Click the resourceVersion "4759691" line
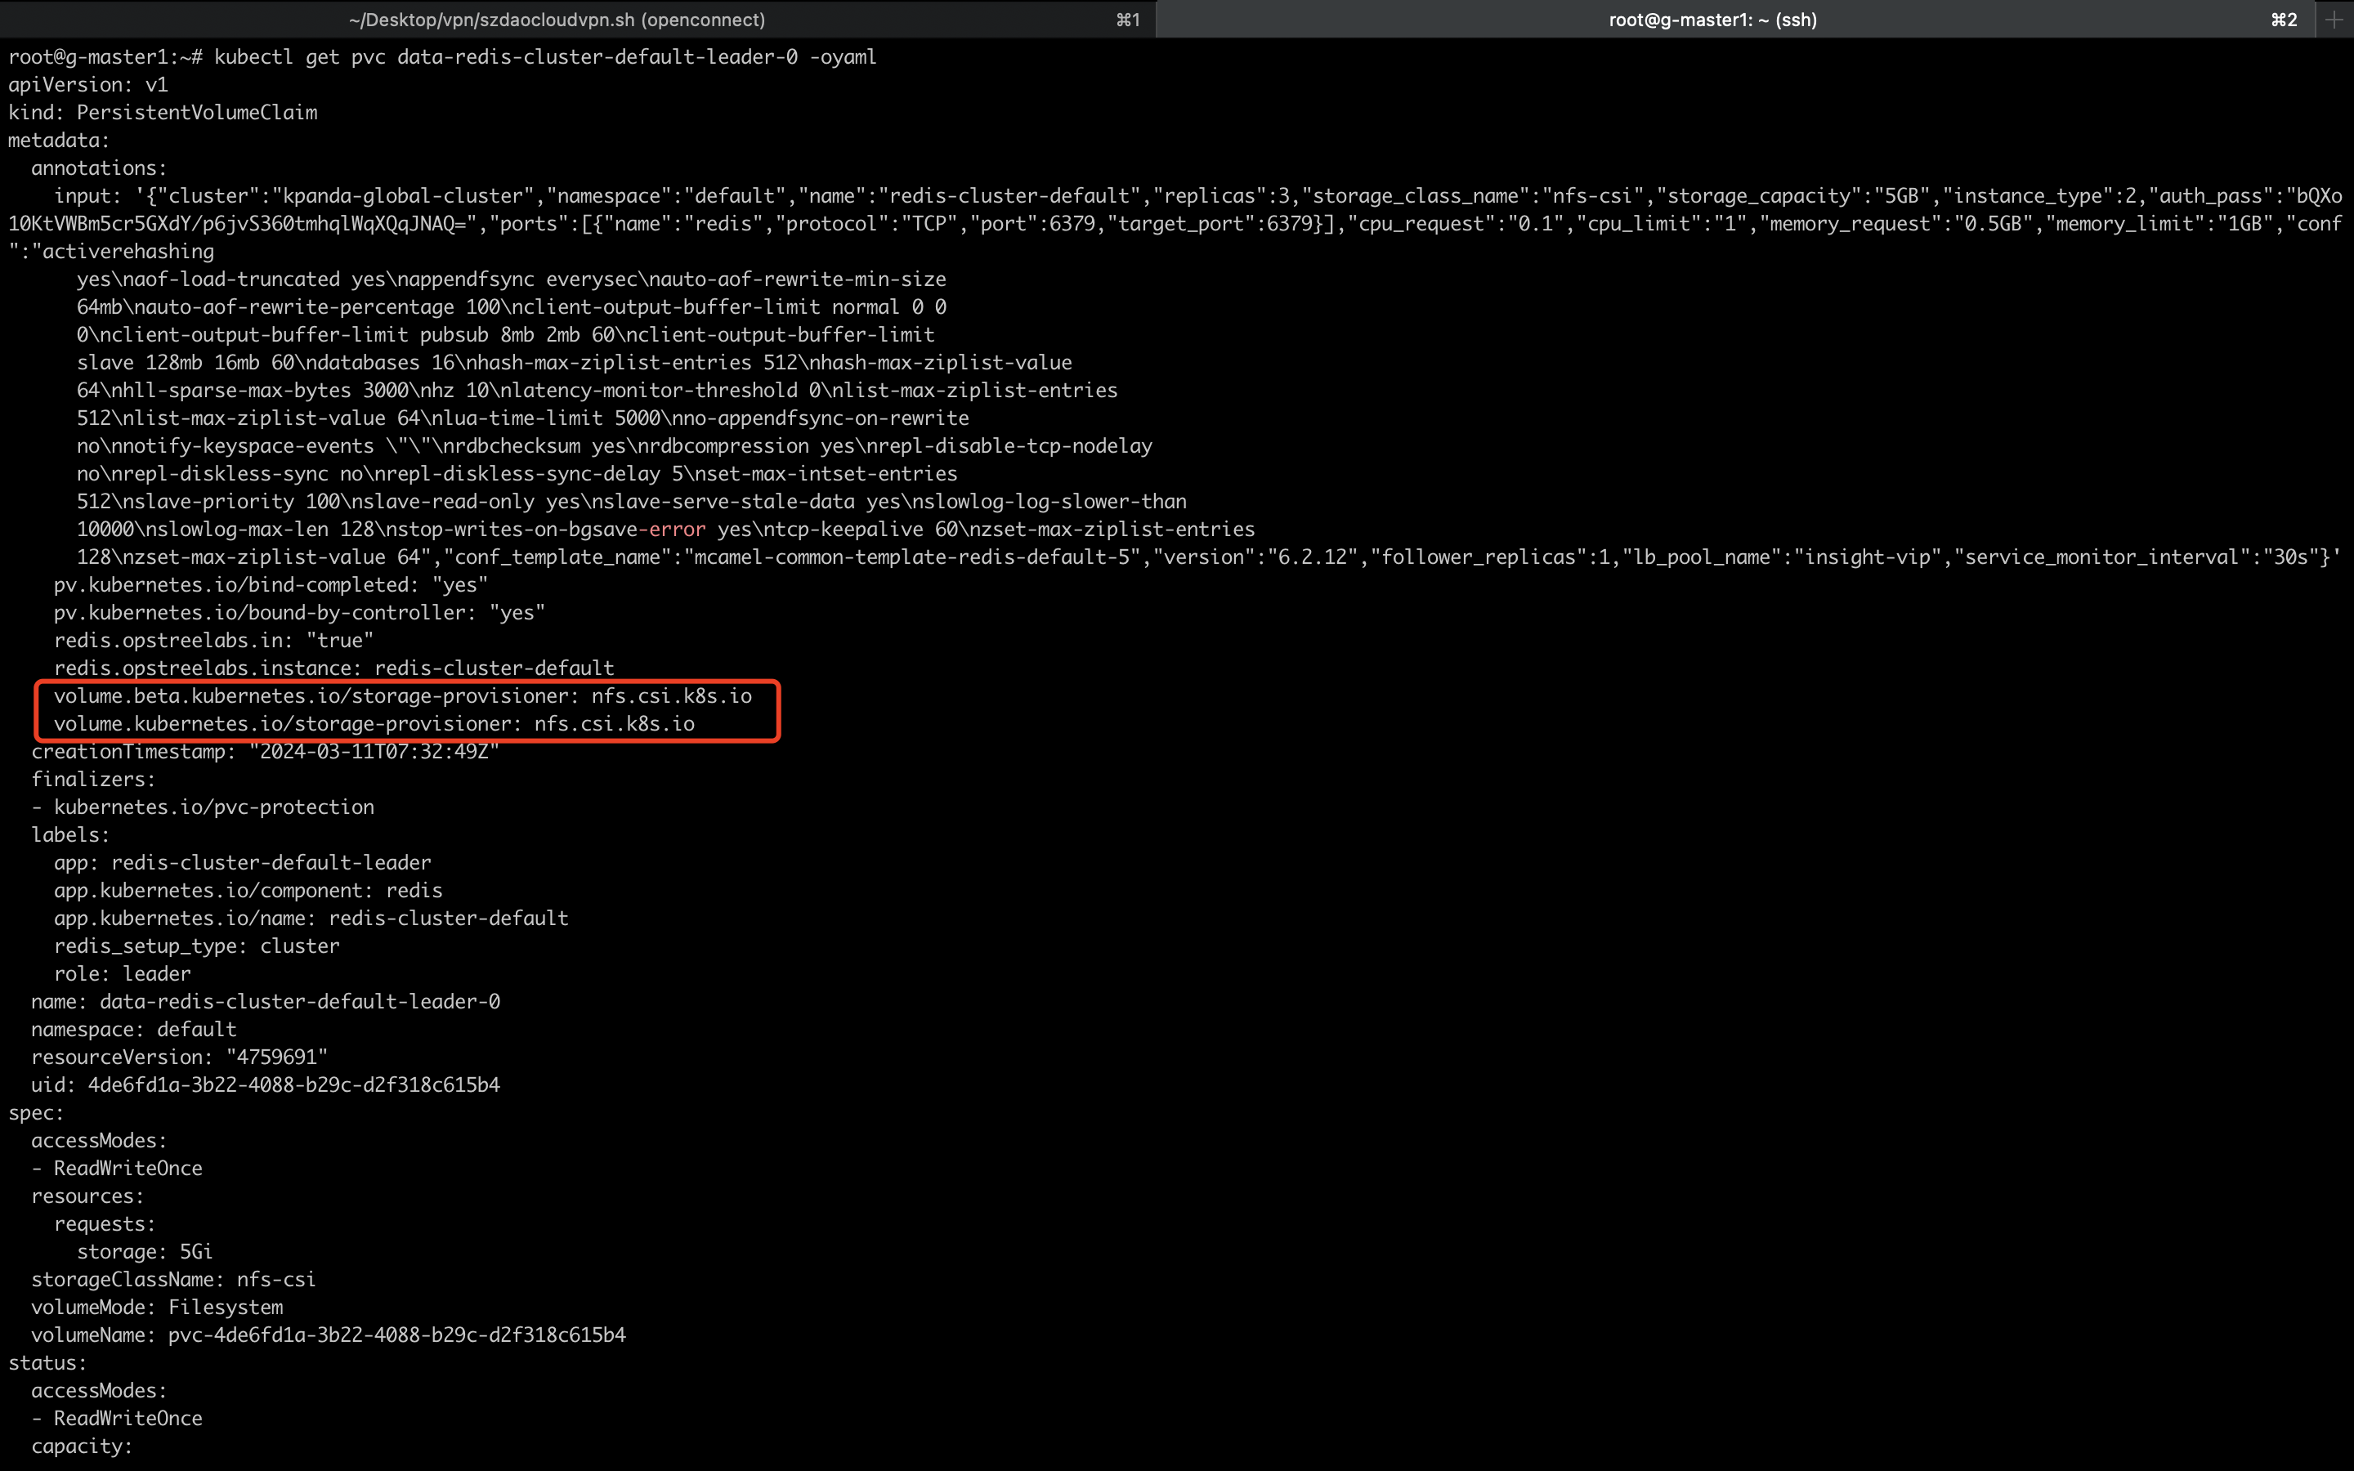This screenshot has width=2354, height=1471. click(x=180, y=1057)
